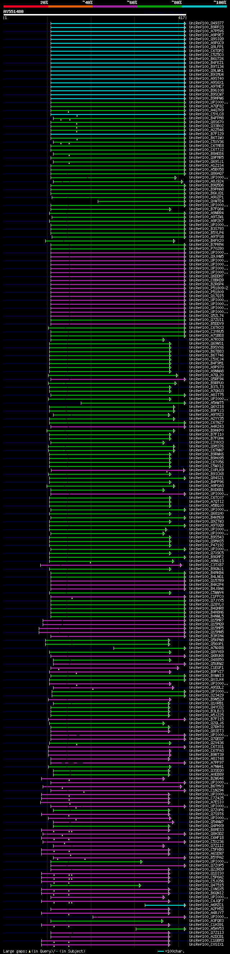Click hit label UniRef100_A5AWT5
230x954 pixels.
(x=206, y=403)
